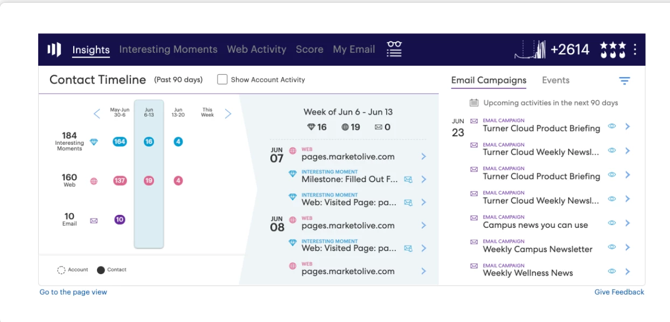Screen dimensions: 670x322
Task: Expand the Weekly Campus Newsletter chevron
Action: click(627, 247)
